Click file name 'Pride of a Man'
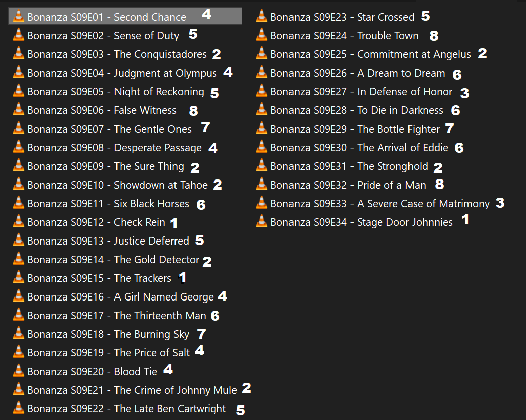Screen dimensions: 526x420 tap(391, 185)
